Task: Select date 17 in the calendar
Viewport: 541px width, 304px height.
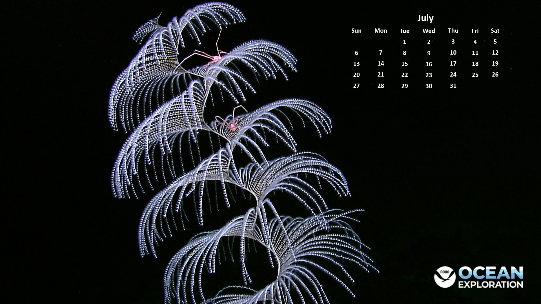Action: click(x=453, y=64)
